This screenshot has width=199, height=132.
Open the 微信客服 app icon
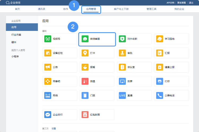[x=85, y=39]
